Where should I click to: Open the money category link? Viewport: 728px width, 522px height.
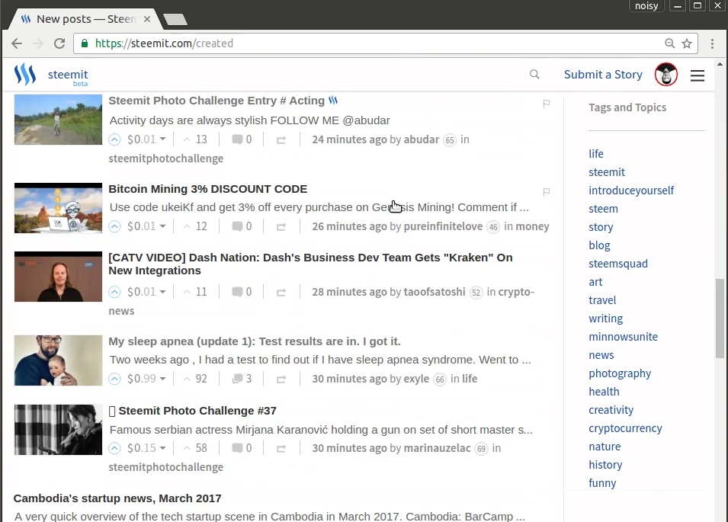coord(533,226)
